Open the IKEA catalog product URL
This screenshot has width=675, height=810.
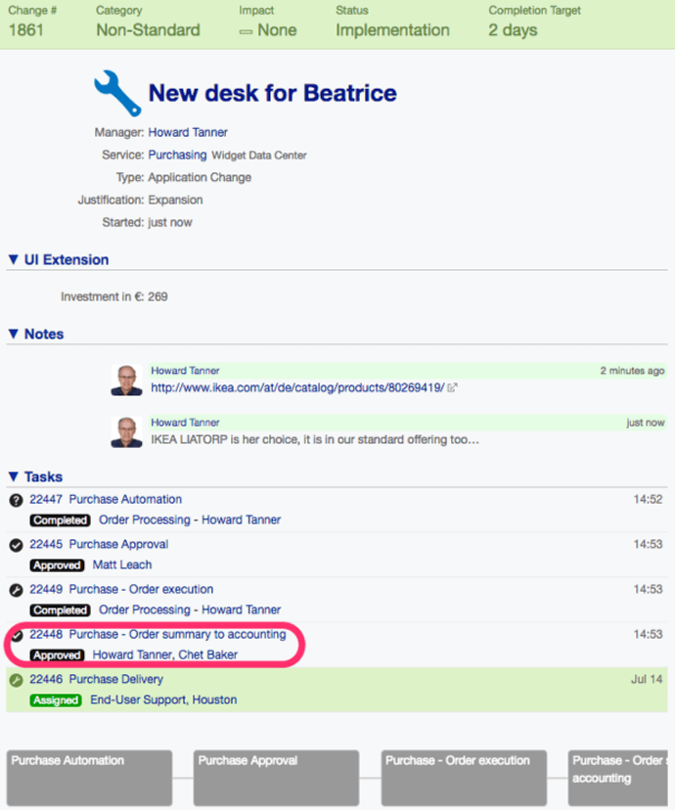click(297, 387)
